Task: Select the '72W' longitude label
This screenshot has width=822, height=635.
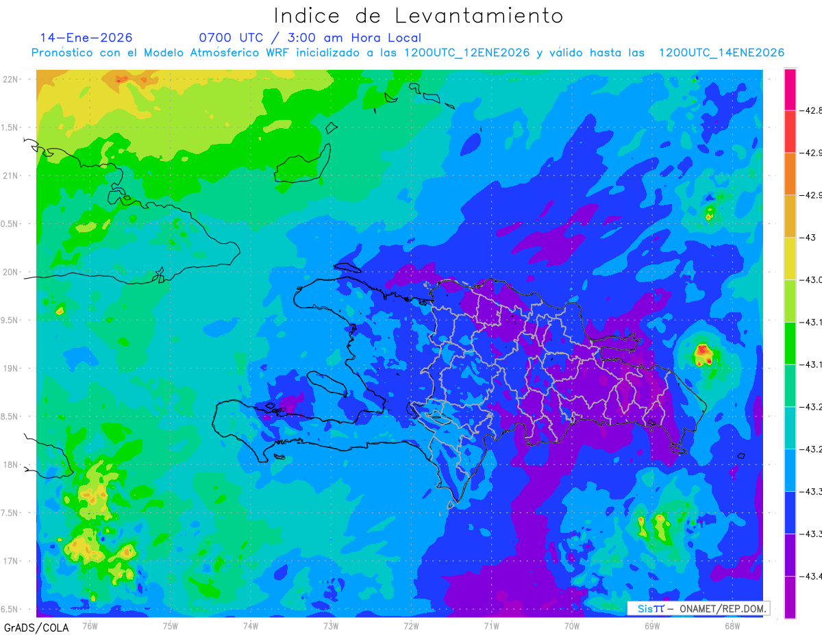Action: pyautogui.click(x=411, y=625)
